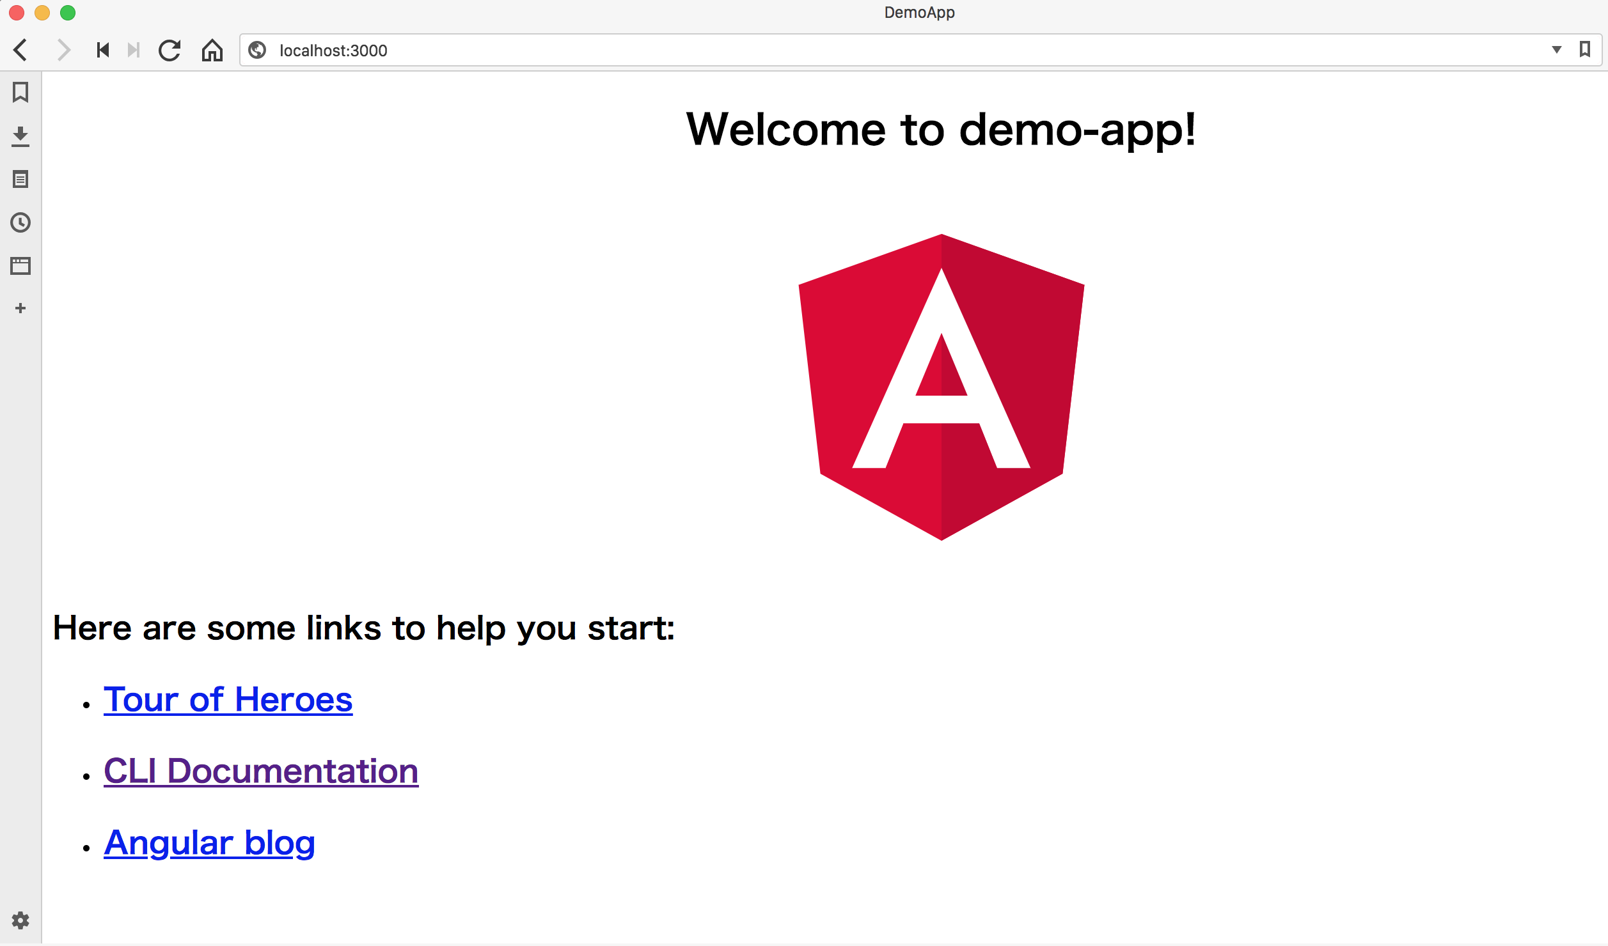Open the Downloads side panel

point(20,136)
